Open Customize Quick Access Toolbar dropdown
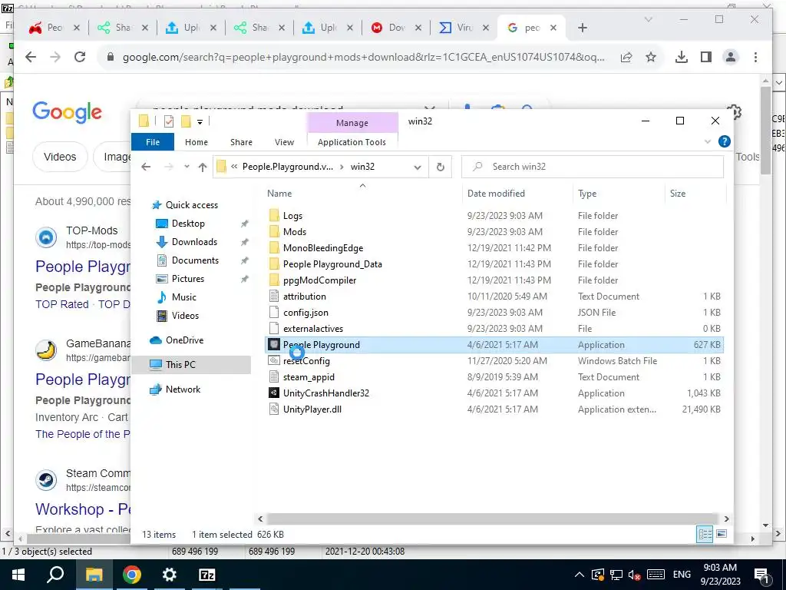 [x=200, y=121]
